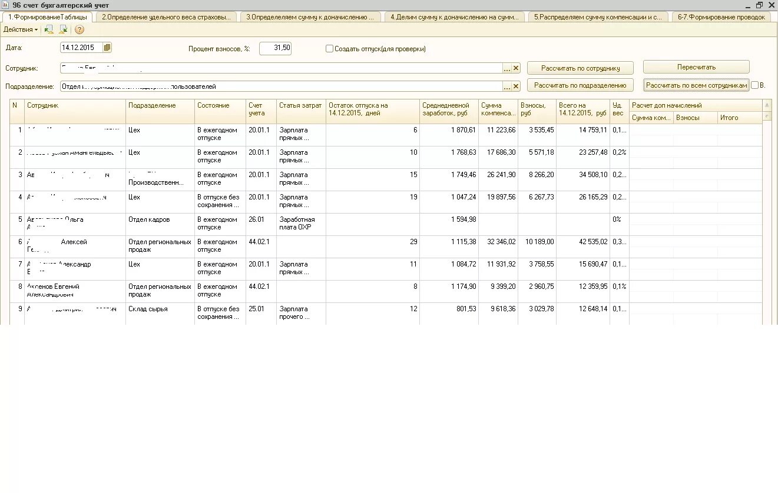Click the Подразделение column header
Screen dimensions: 778x493
160,111
